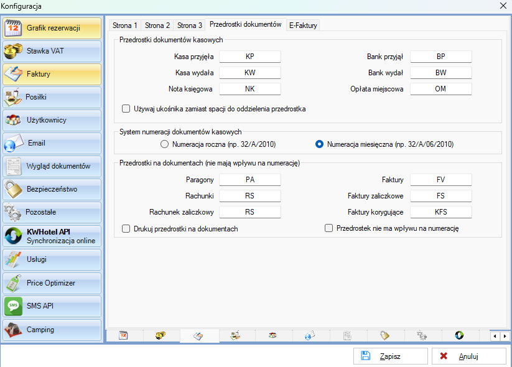
Task: Select the Posiłki sidebar item
Action: [x=52, y=97]
